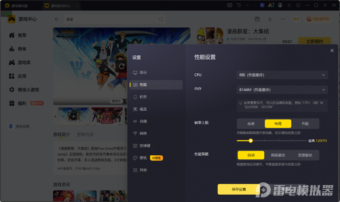Select 电竞 frame rate mode
The height and width of the screenshot is (202, 340).
tap(278, 124)
